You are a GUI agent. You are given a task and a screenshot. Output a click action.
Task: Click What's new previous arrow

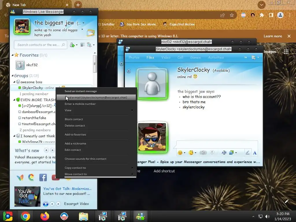(x=46, y=150)
